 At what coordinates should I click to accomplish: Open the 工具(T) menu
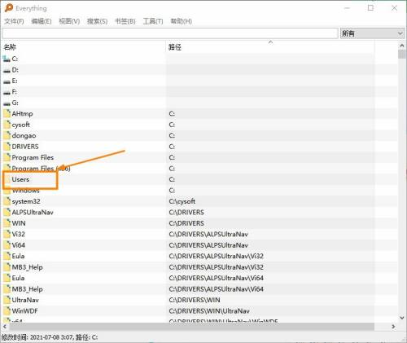153,21
